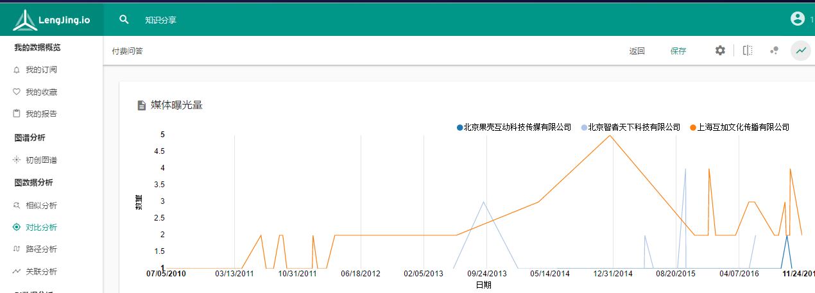Click the LengJing.io logo
The image size is (815, 293).
click(x=51, y=20)
